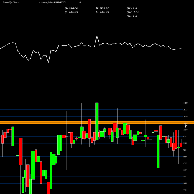Click the "Monthly Charts" title text

coord(11,2)
